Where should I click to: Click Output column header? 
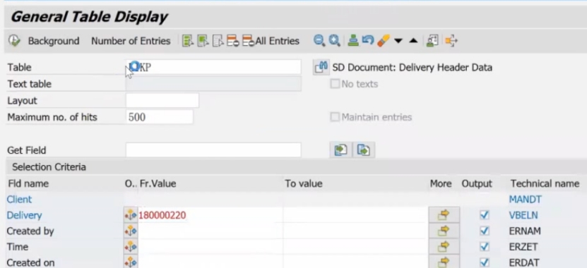point(477,183)
